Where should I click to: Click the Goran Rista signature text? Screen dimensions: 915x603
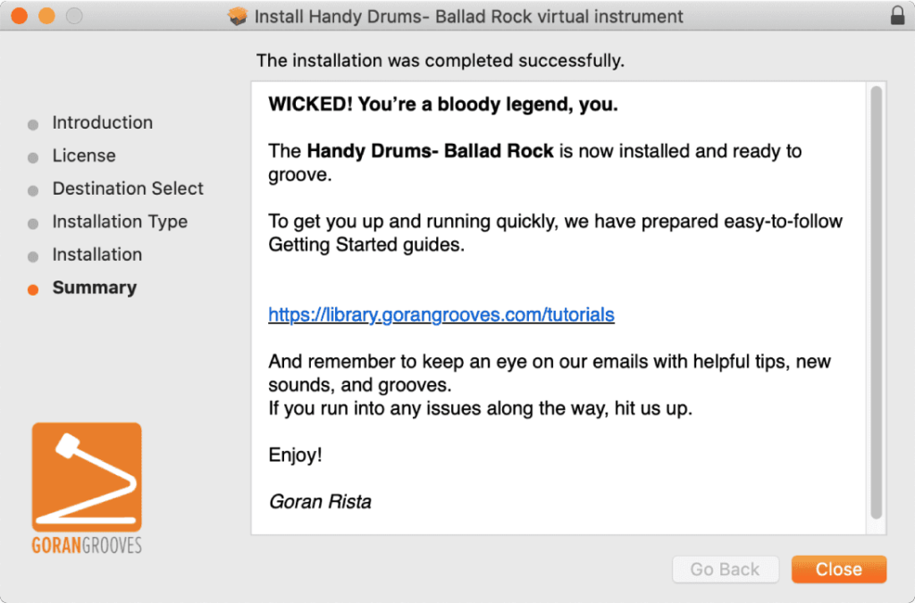(x=320, y=501)
